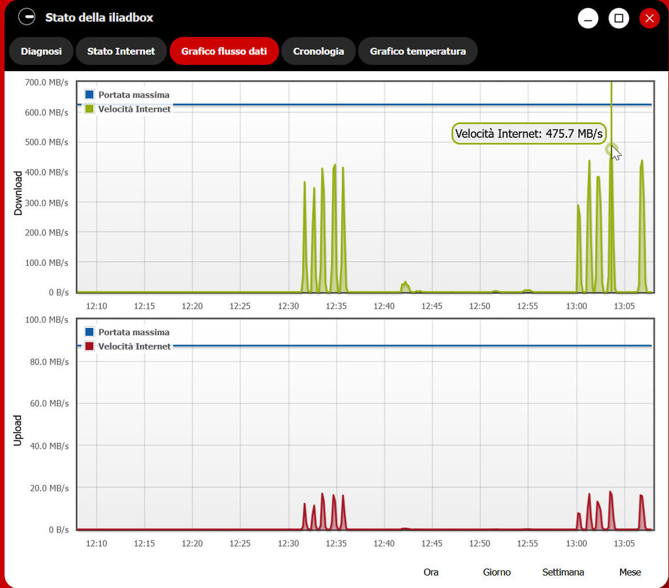The image size is (669, 588).
Task: Click green Velocità Internet swatch in Download legend
Action: click(x=90, y=109)
